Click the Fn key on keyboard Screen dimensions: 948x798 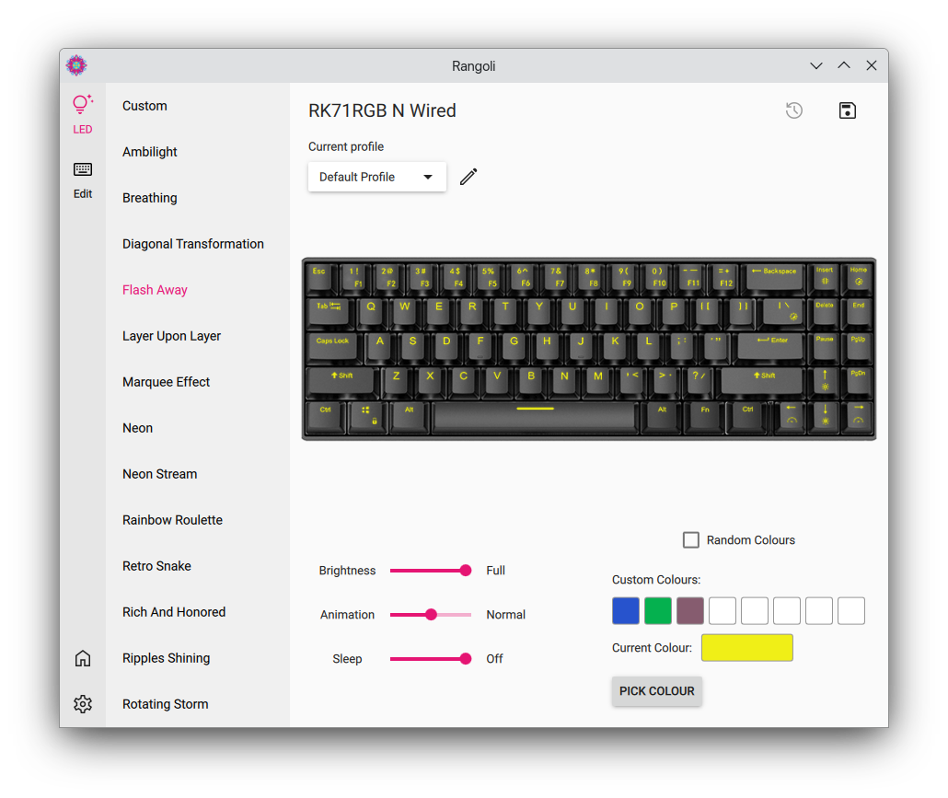click(704, 417)
